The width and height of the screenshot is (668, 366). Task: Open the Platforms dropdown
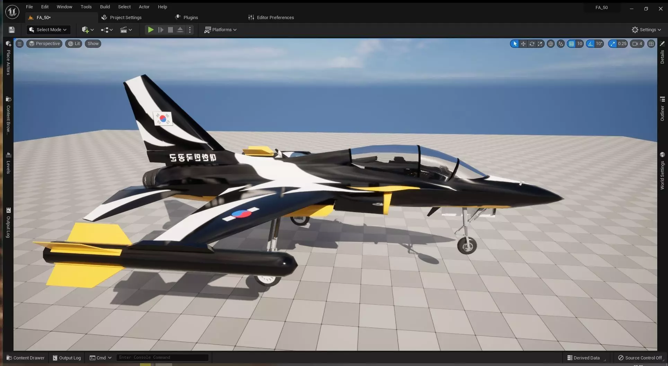click(x=220, y=30)
